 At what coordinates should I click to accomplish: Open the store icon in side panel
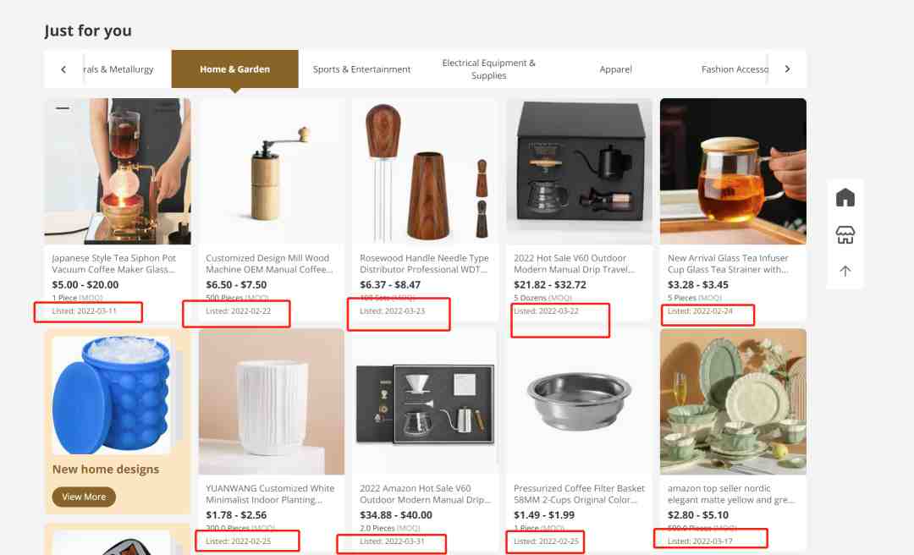tap(845, 234)
